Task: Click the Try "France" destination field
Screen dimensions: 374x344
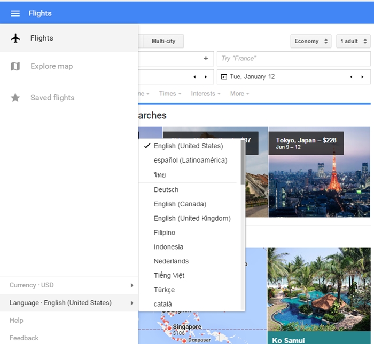Action: (x=294, y=59)
